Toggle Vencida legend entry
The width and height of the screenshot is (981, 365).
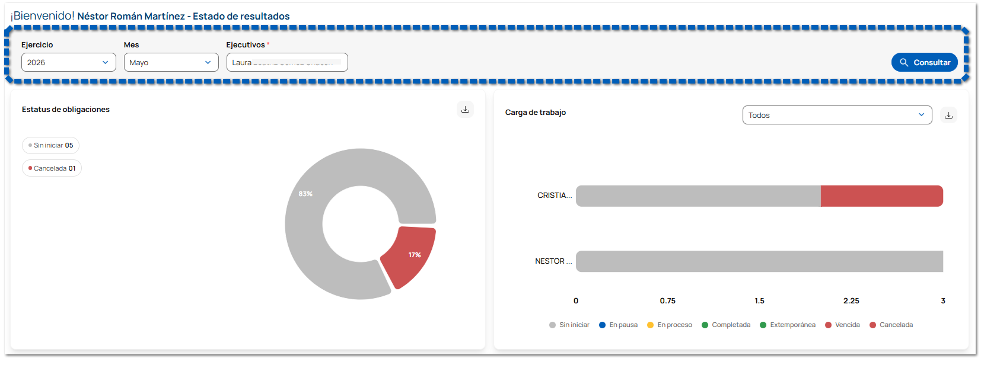coord(842,325)
